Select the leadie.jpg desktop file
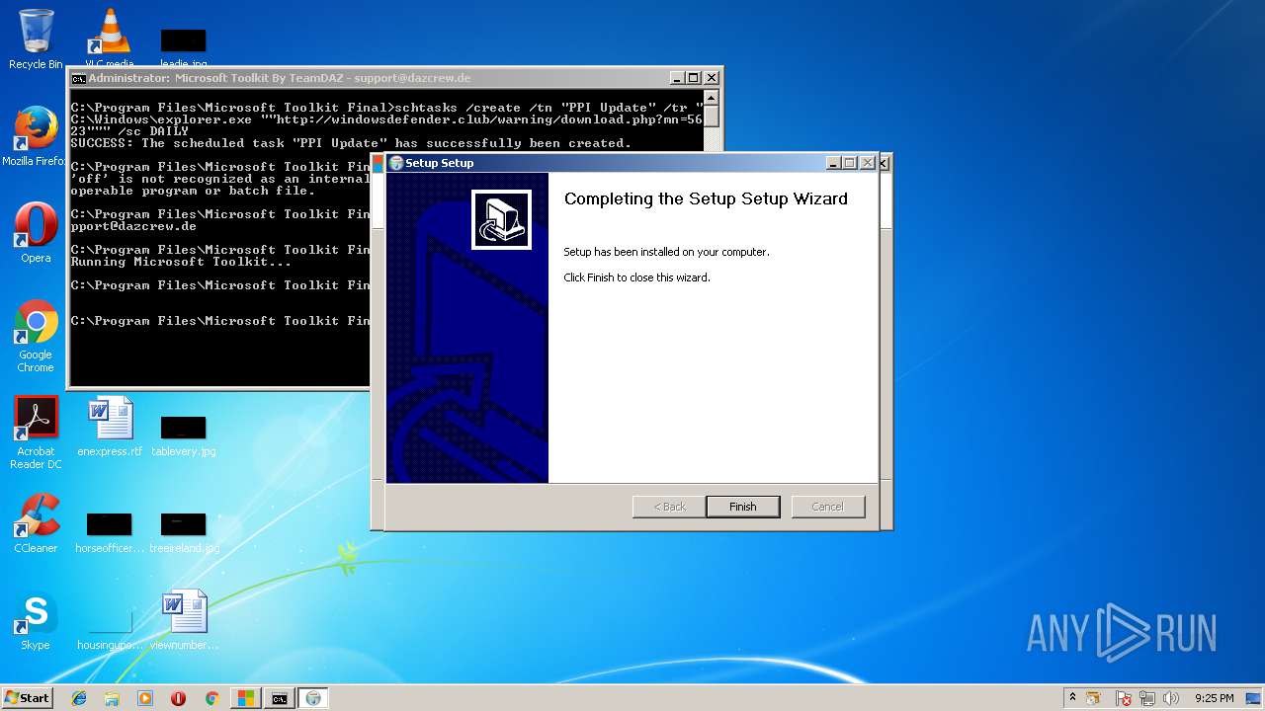This screenshot has height=711, width=1265. click(183, 47)
